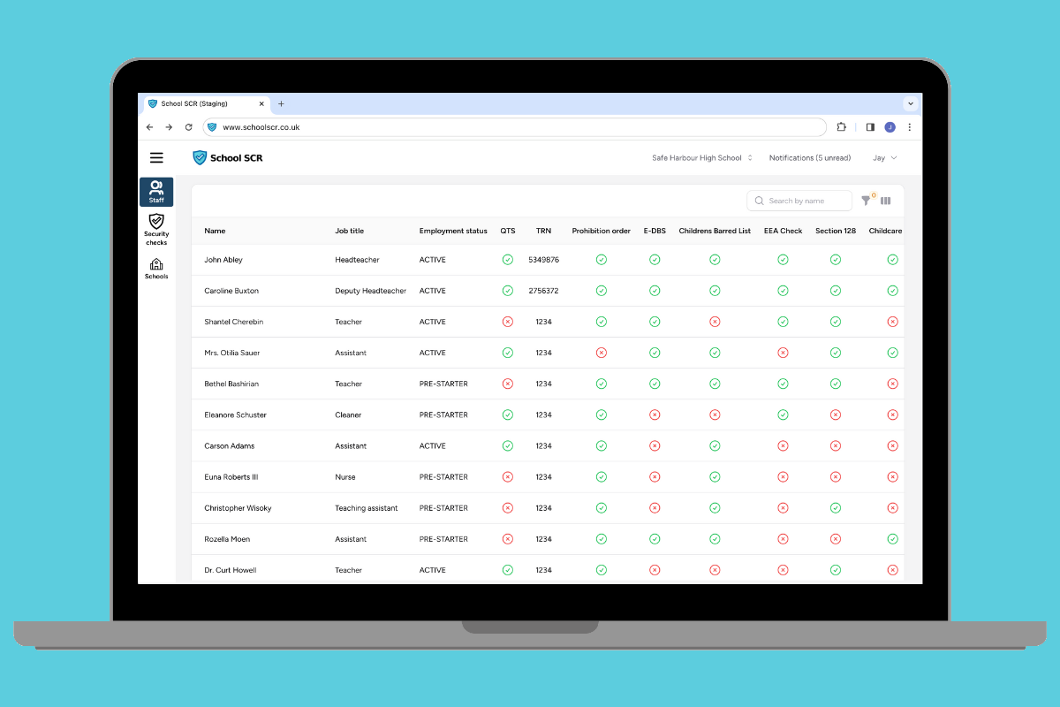This screenshot has height=707, width=1060.
Task: Click the School SCR shield logo
Action: [200, 158]
